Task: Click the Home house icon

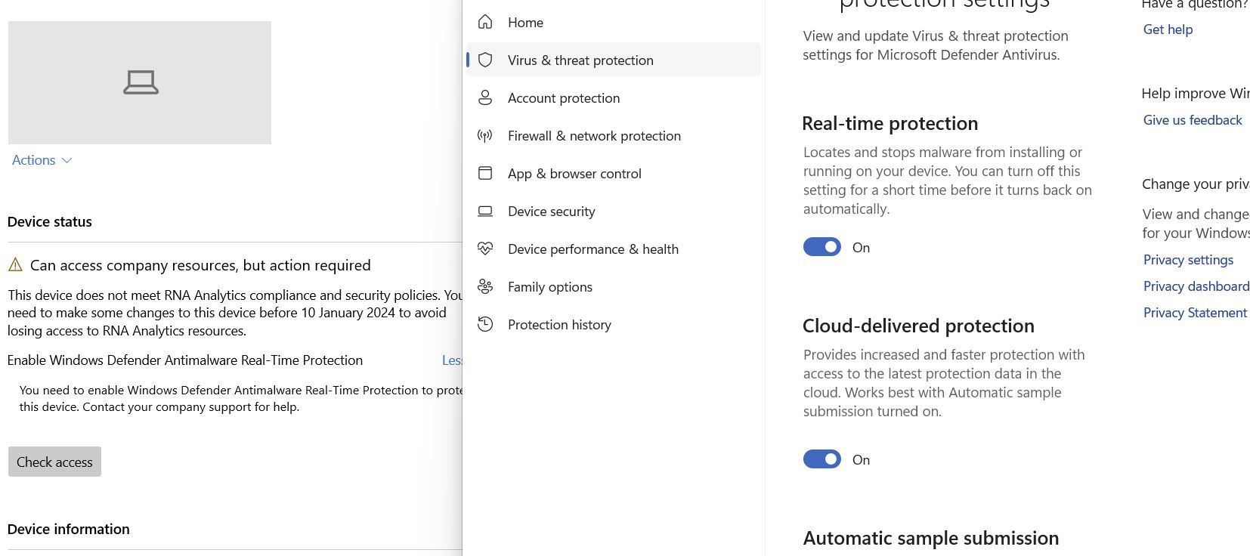Action: [485, 22]
